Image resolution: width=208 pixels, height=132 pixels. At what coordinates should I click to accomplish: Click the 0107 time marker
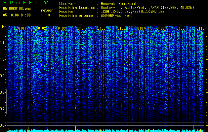pyautogui.click(x=141, y=28)
